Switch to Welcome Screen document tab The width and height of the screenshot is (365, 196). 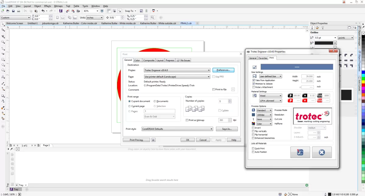pyautogui.click(x=15, y=23)
